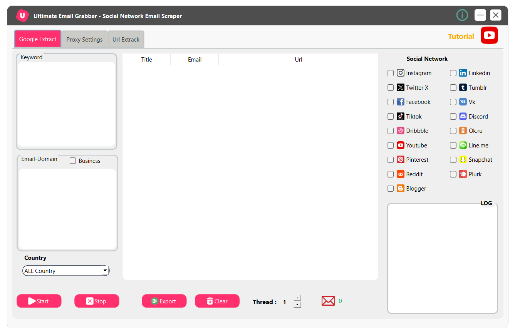Image resolution: width=515 pixels, height=333 pixels.
Task: Click the red envelope email counter icon
Action: (328, 301)
